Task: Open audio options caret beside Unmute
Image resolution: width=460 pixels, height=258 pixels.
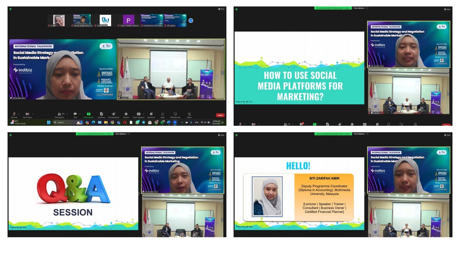Action: point(19,113)
